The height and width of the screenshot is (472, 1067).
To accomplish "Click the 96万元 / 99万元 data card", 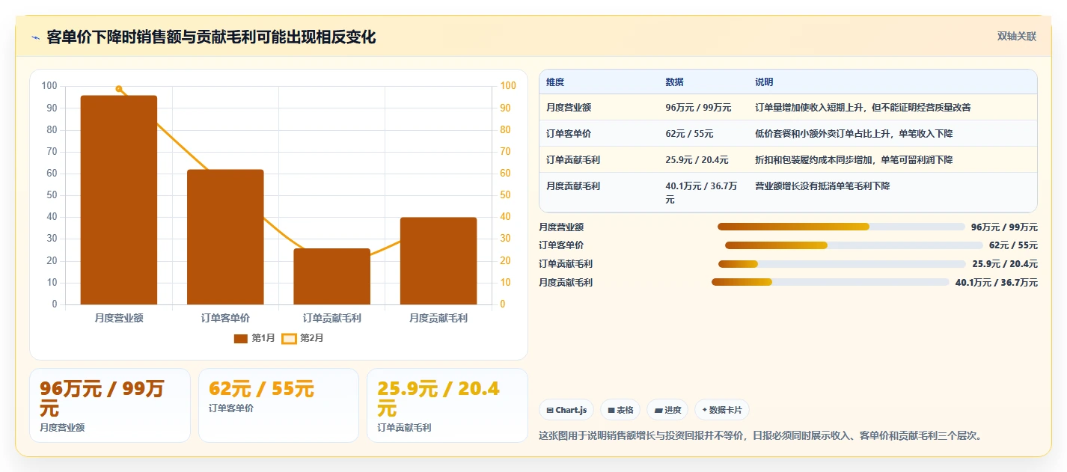I will point(110,405).
